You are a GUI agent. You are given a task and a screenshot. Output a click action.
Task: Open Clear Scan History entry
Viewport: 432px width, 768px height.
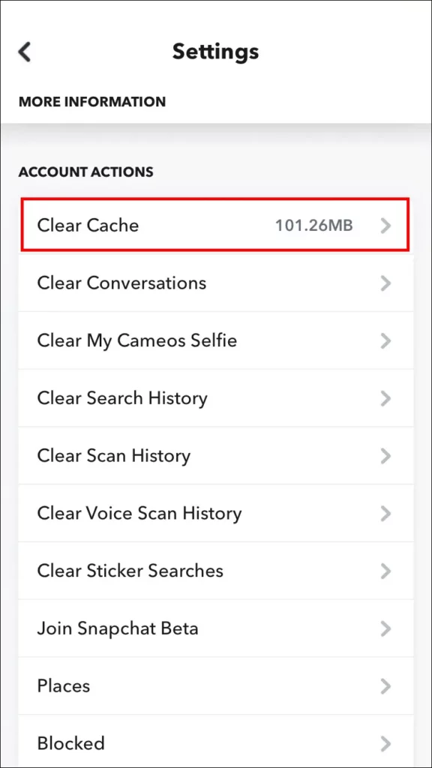click(x=215, y=456)
